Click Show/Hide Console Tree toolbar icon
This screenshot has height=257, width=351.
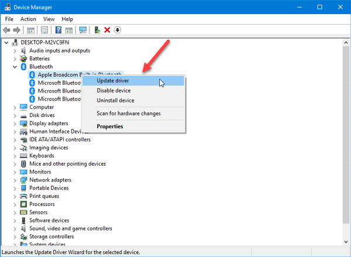coord(30,30)
